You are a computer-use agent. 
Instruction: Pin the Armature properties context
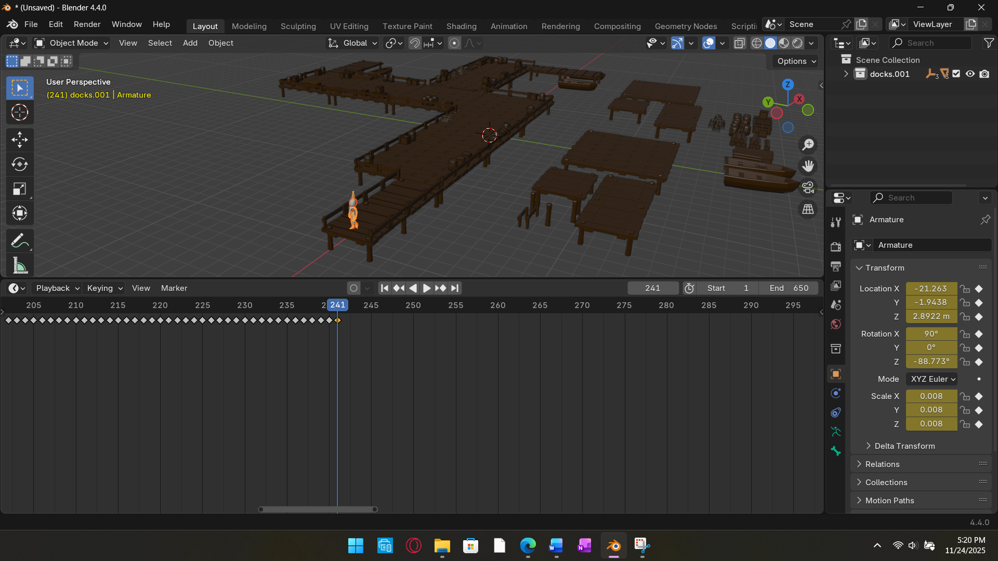pos(985,220)
